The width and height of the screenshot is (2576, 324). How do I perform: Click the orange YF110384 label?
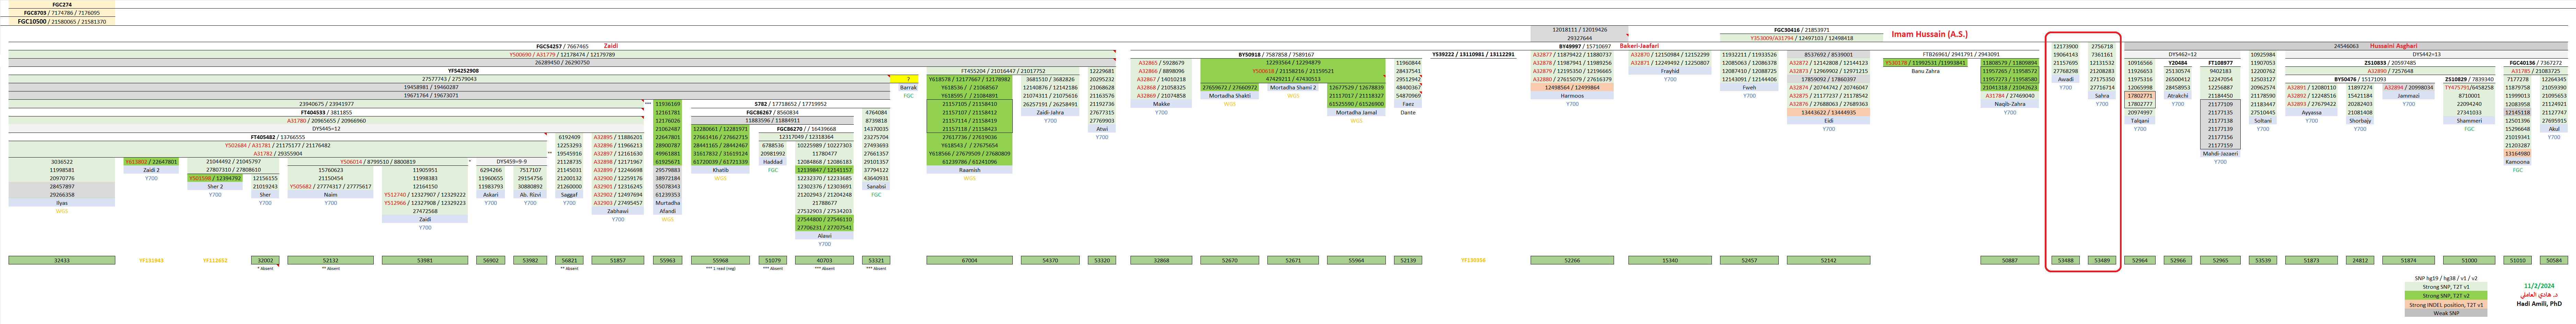coord(1473,260)
